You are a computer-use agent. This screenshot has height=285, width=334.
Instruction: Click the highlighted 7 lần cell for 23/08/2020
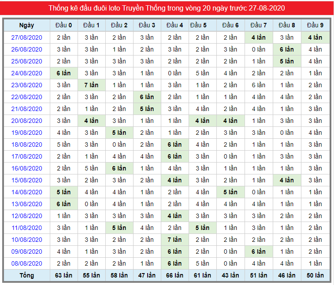91,85
